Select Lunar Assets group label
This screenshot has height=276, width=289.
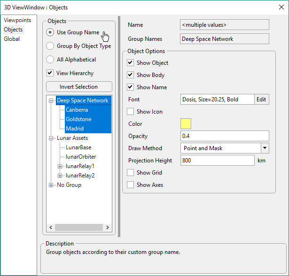click(x=72, y=138)
